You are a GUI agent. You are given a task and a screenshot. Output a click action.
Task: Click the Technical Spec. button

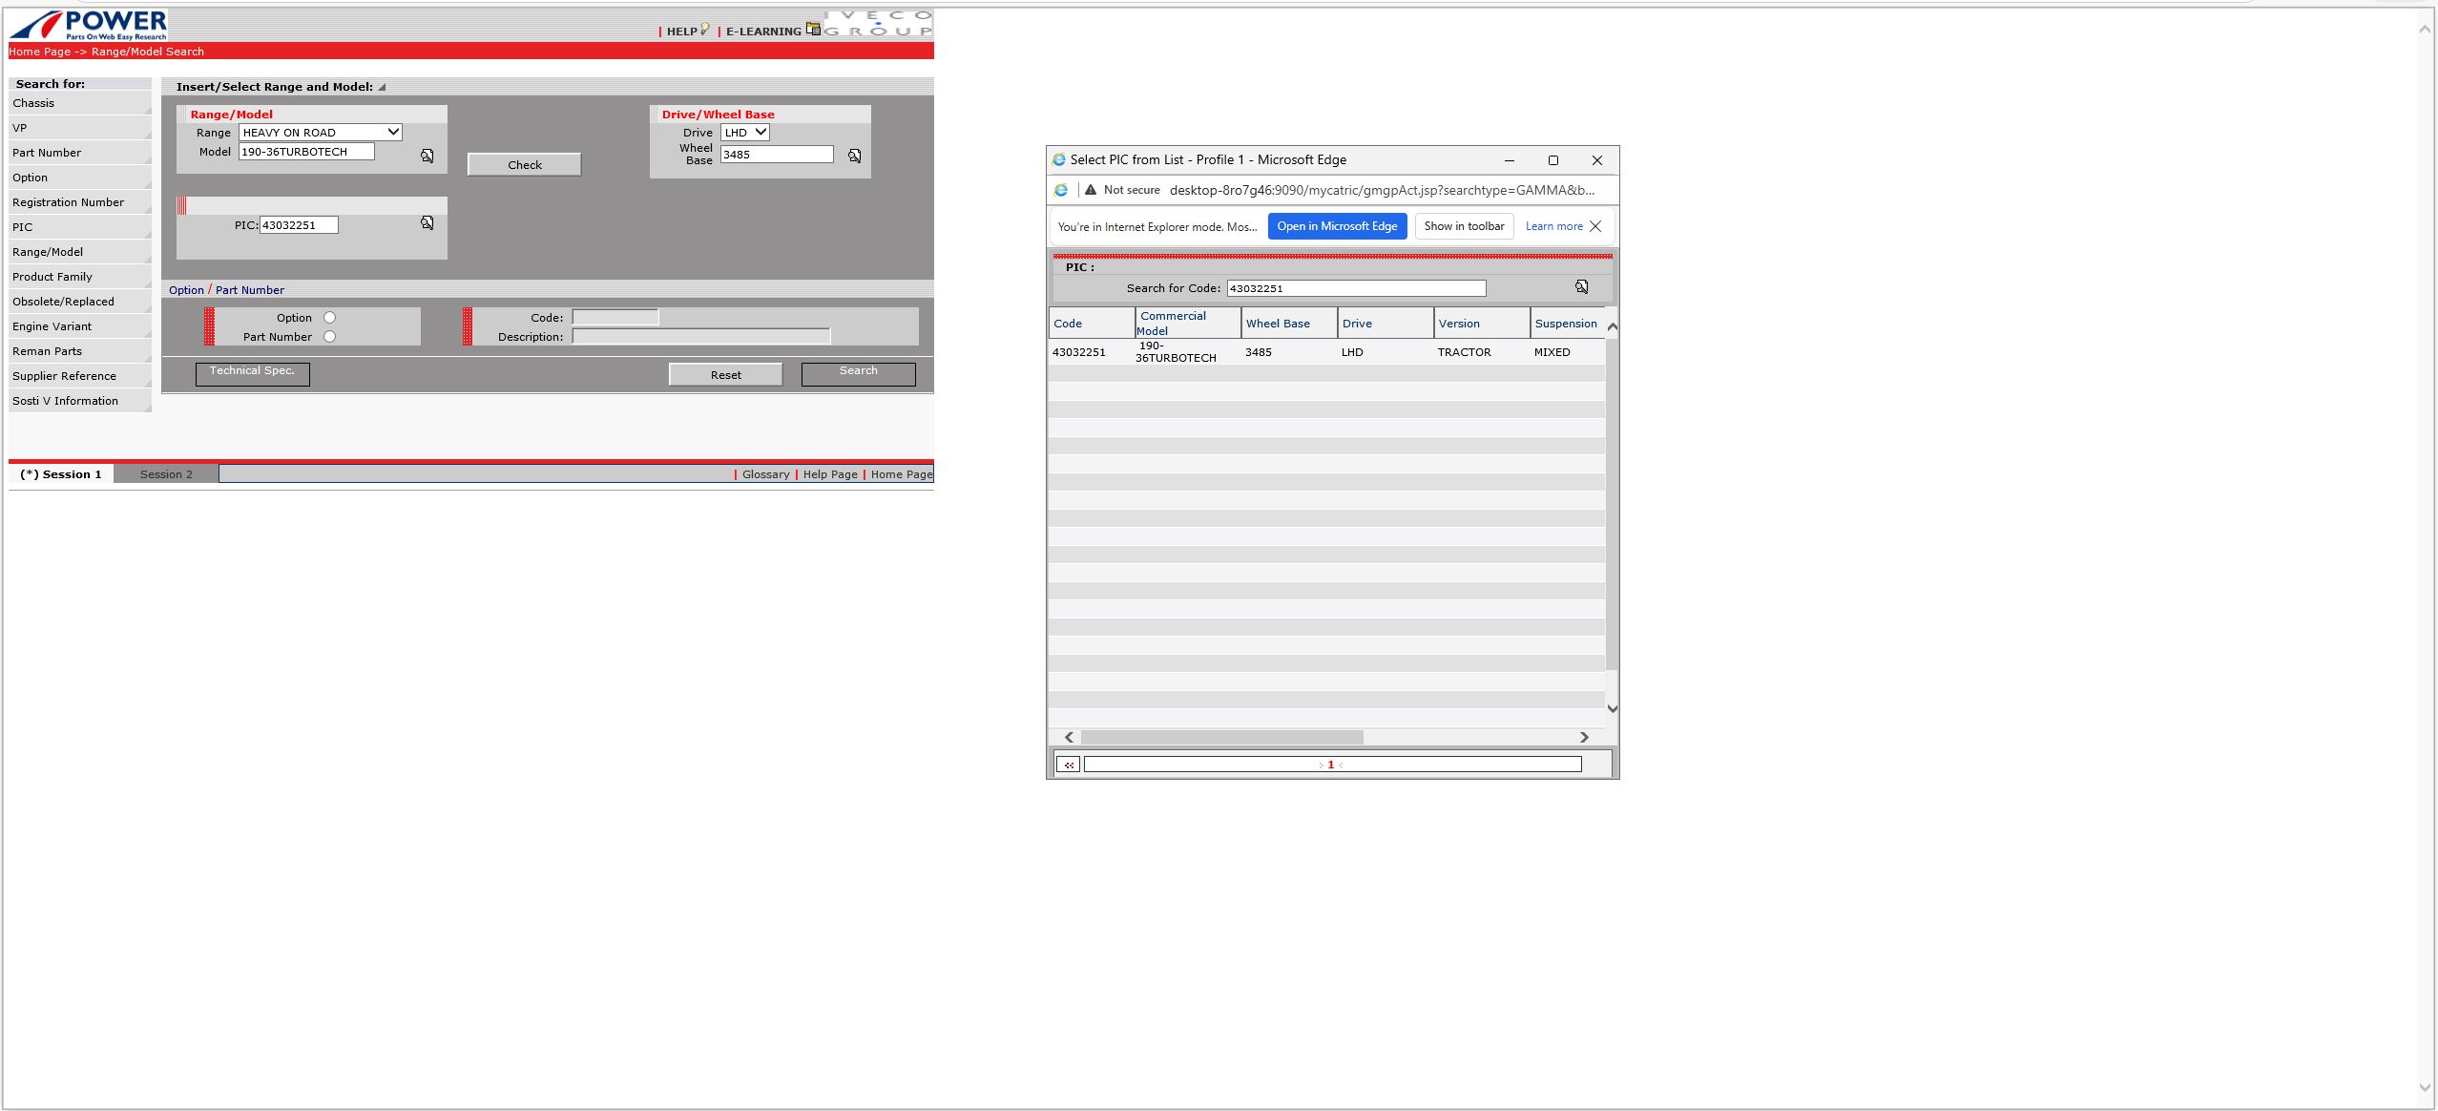[x=252, y=373]
